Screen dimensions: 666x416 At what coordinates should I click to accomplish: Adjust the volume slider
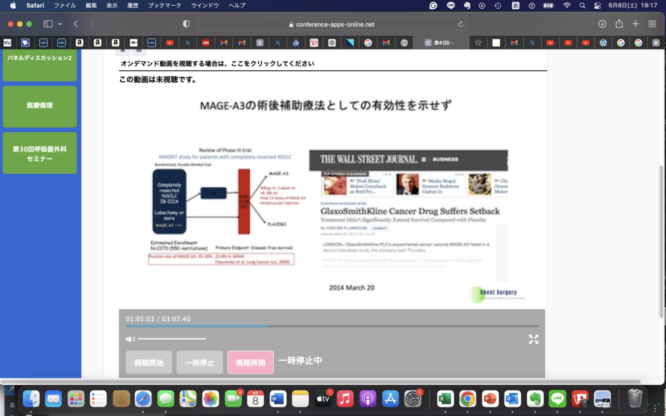172,339
